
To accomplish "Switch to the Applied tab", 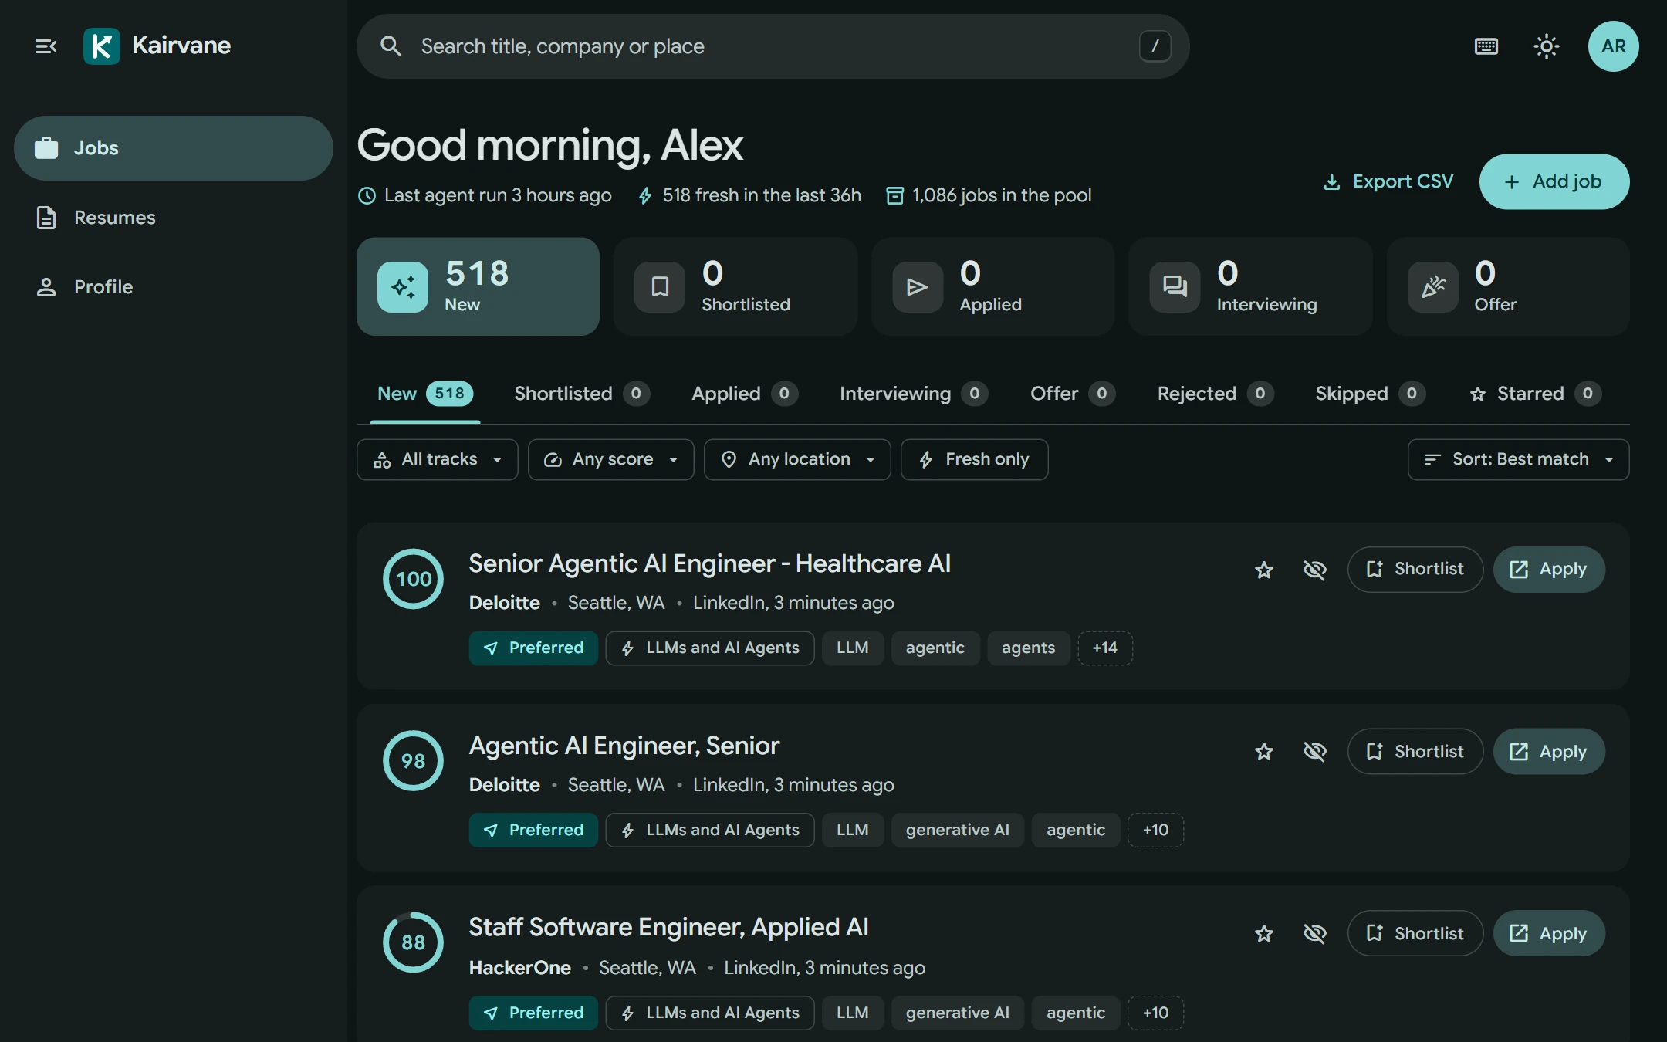I will pyautogui.click(x=745, y=394).
